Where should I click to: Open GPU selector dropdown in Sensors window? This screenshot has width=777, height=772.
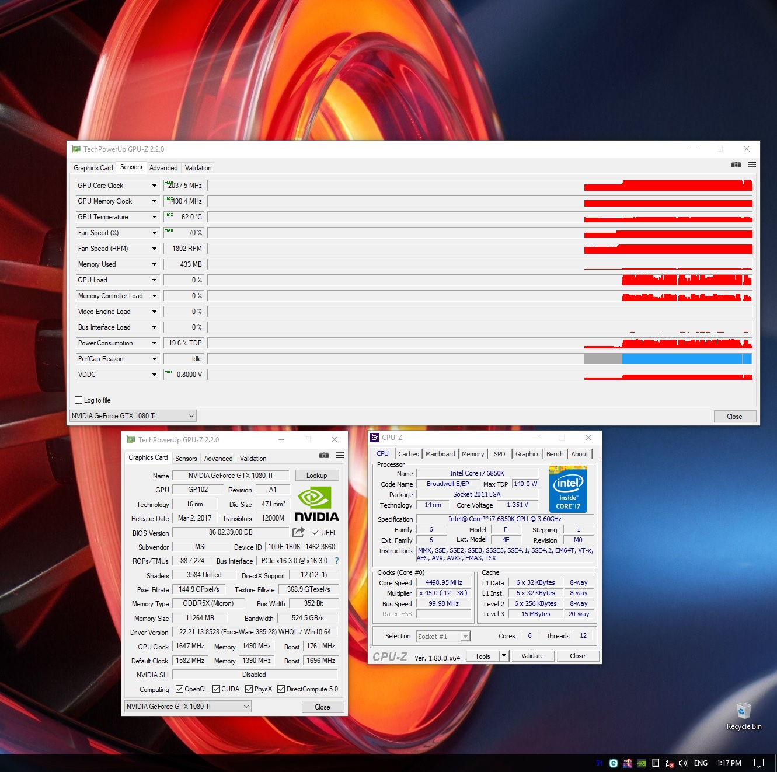click(133, 416)
